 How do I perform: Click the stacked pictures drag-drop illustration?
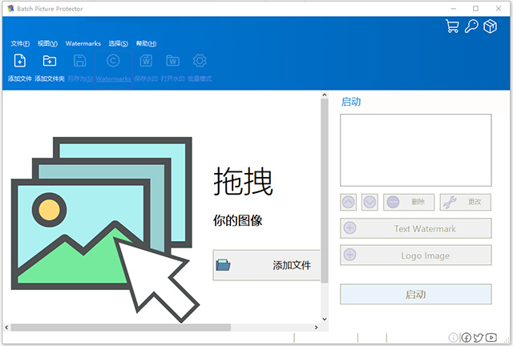point(105,230)
